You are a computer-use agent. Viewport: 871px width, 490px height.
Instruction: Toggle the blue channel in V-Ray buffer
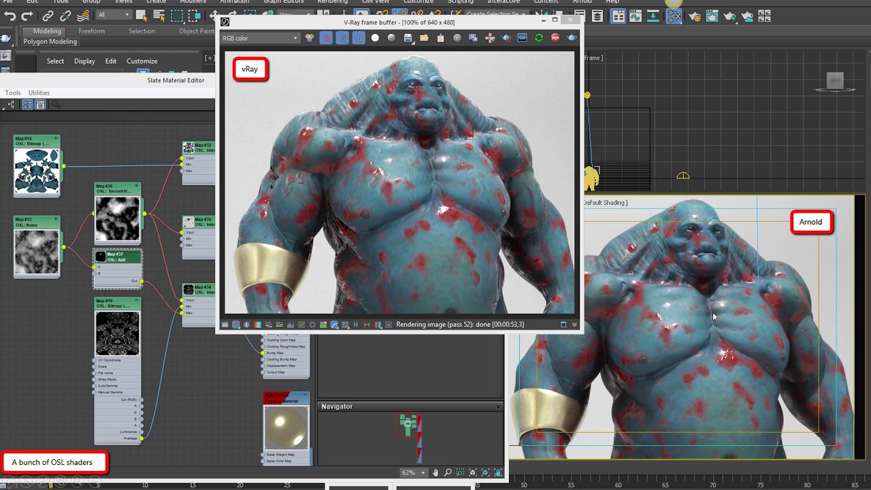point(359,38)
